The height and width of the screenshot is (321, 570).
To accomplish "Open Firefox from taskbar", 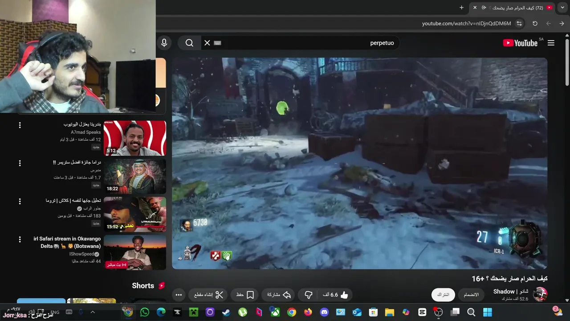I will 308,312.
